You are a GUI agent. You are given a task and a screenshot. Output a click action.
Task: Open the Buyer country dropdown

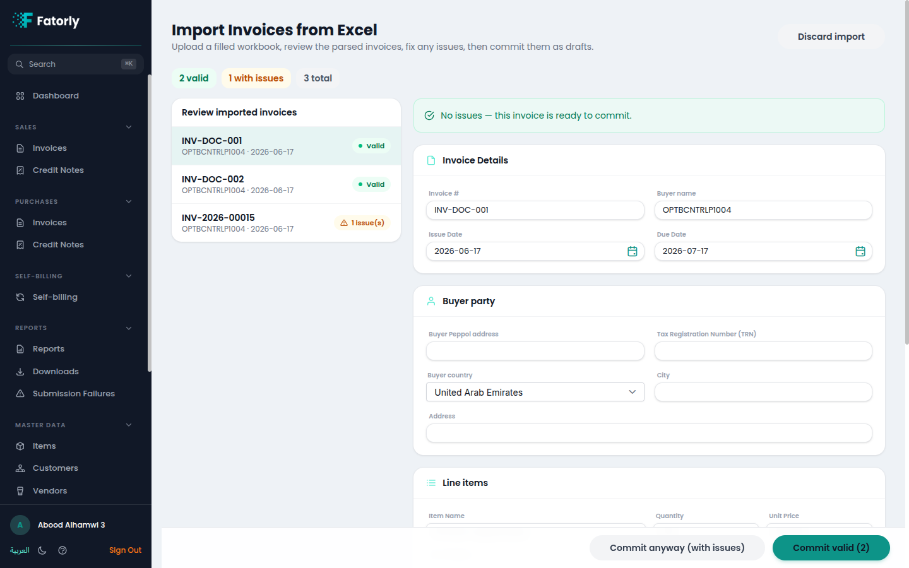[535, 392]
